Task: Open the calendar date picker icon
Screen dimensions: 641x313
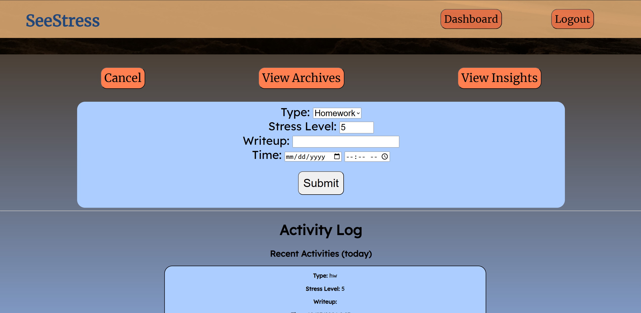Action: click(x=337, y=157)
